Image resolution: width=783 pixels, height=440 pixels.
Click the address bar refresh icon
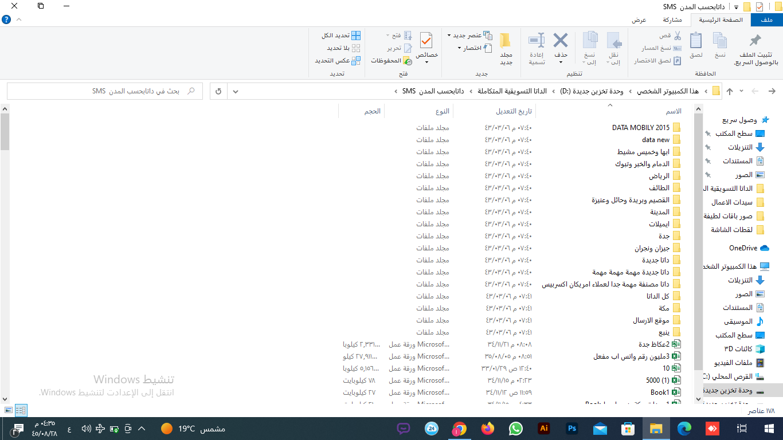[218, 91]
